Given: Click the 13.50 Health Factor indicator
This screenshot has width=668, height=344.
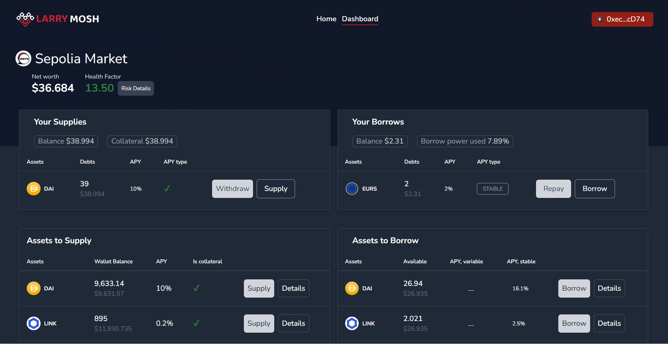Looking at the screenshot, I should click(x=99, y=88).
